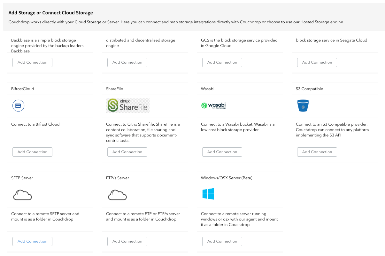Click the Couchdrop works directly intro text
385x256 pixels.
pos(176,22)
